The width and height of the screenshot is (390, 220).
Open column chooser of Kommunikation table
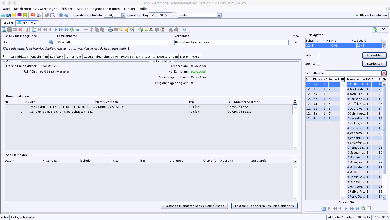click(295, 102)
